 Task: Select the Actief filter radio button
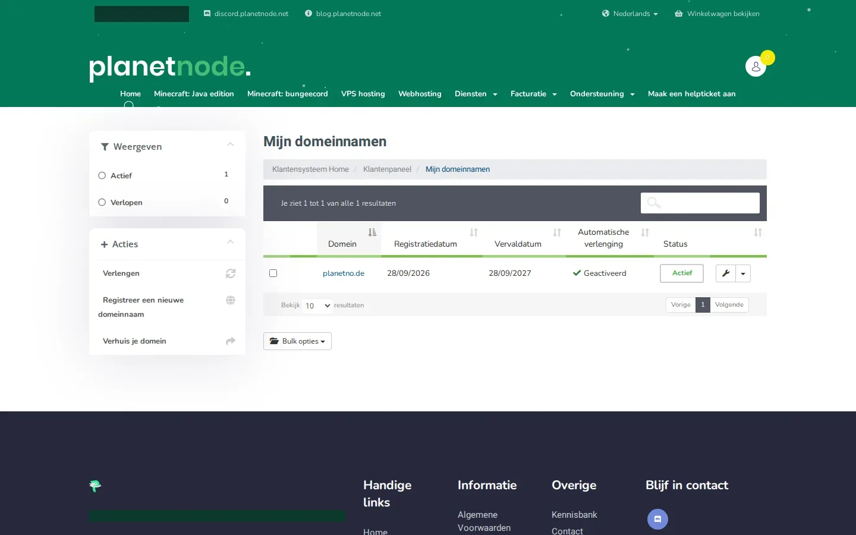102,175
